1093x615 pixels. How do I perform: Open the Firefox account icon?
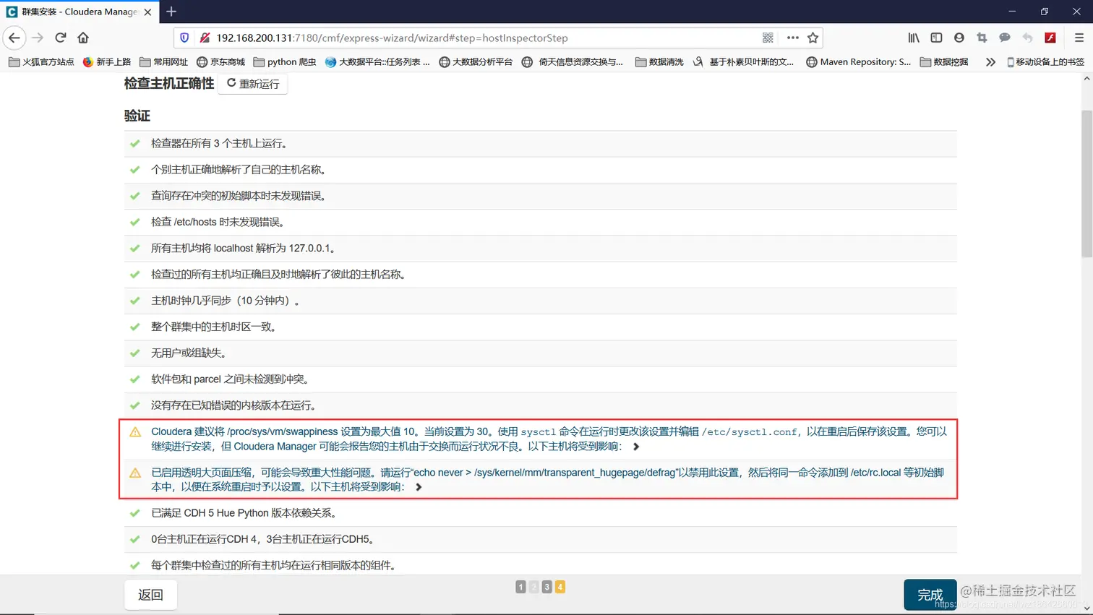[959, 38]
